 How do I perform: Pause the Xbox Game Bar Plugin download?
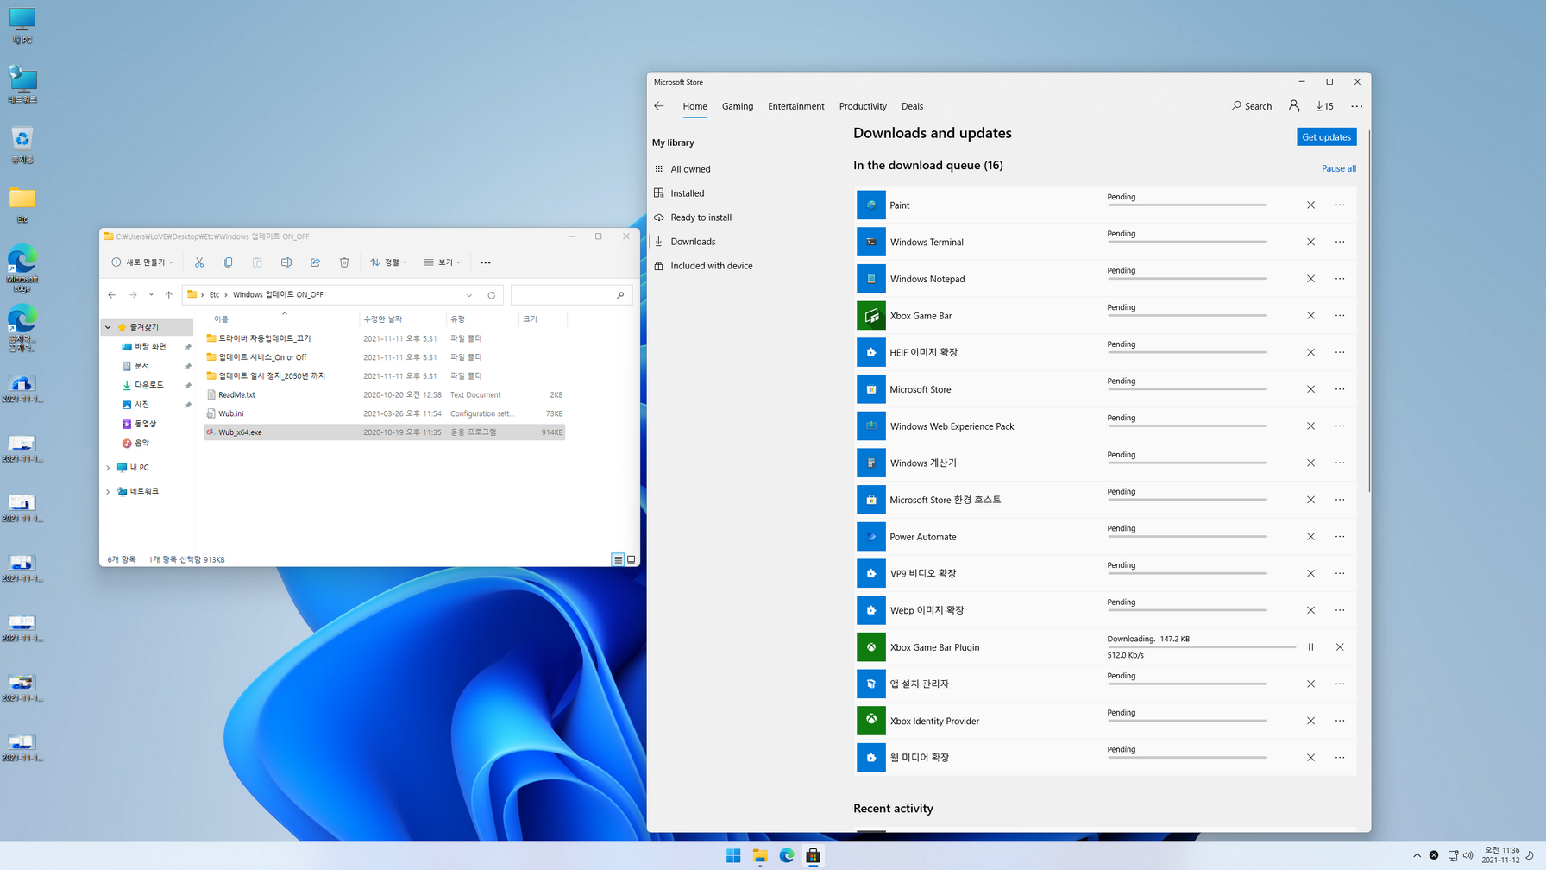click(x=1310, y=647)
